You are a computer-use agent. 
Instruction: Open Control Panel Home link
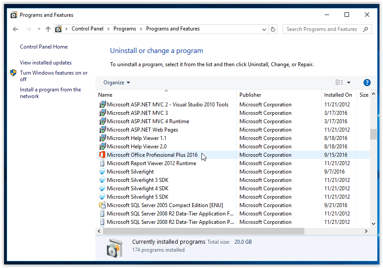[44, 47]
